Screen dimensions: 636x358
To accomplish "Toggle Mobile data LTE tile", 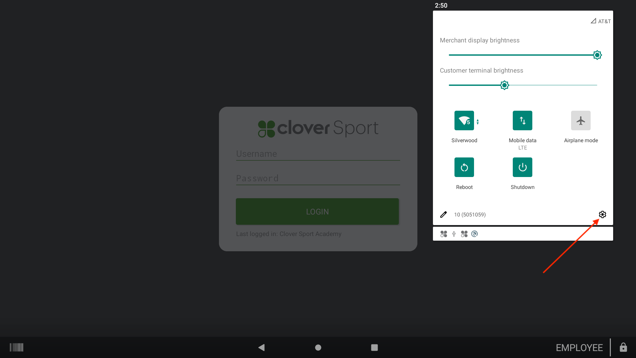I will pyautogui.click(x=522, y=121).
